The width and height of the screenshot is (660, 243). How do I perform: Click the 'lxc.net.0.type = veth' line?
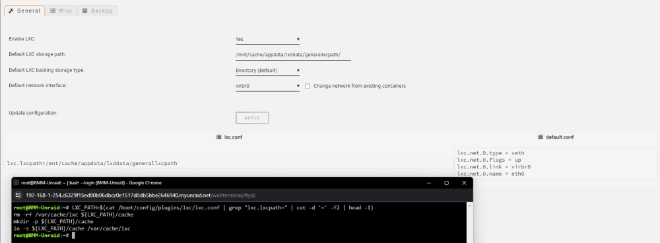coord(491,153)
